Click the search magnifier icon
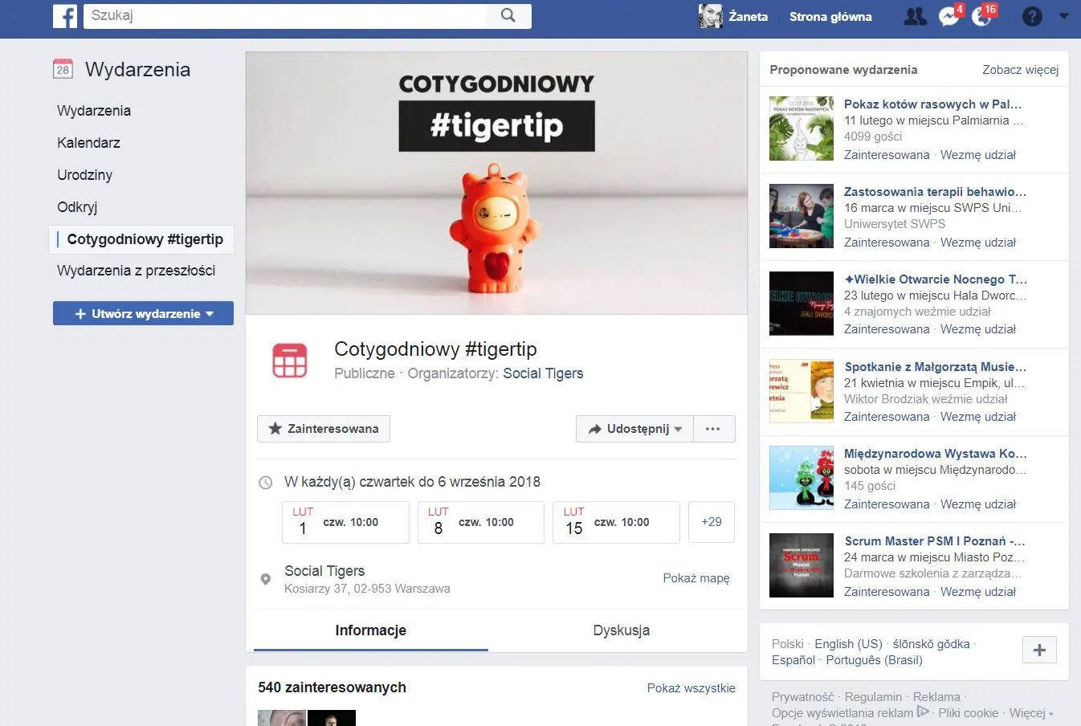The image size is (1081, 726). coord(508,16)
